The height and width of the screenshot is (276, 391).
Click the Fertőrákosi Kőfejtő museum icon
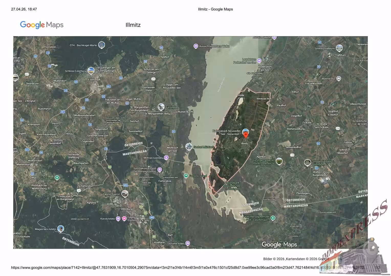[x=160, y=170]
